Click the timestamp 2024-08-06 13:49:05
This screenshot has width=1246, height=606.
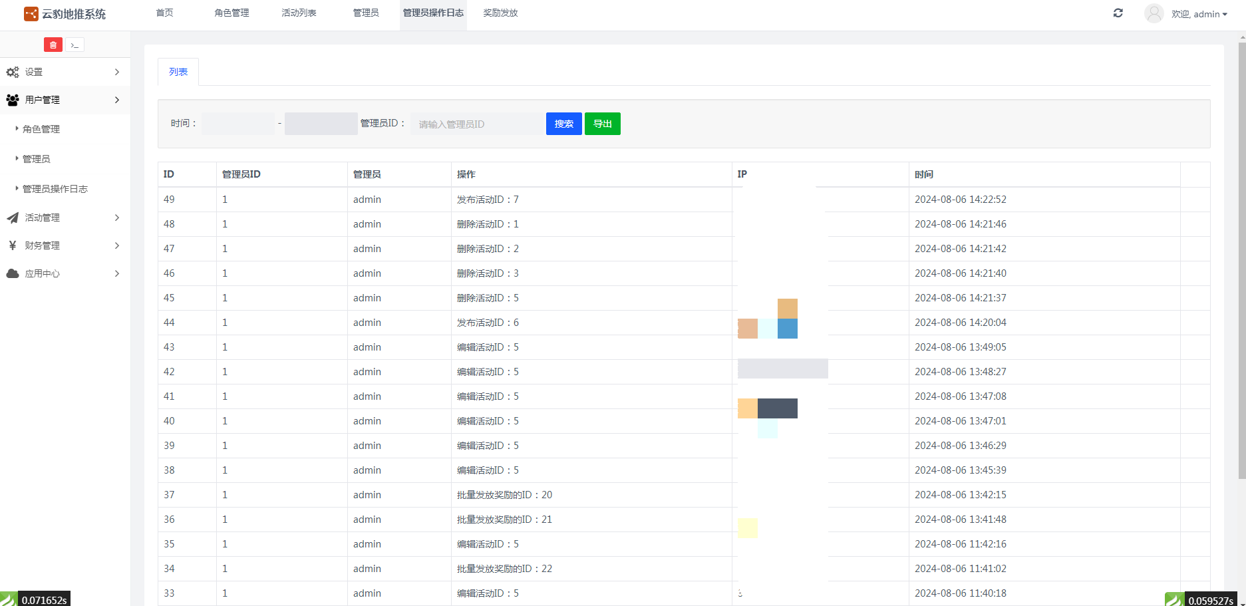[961, 347]
